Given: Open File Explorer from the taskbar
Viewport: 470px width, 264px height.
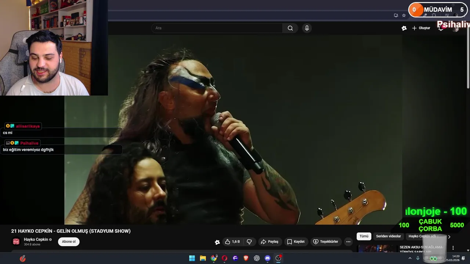Looking at the screenshot, I should point(203,258).
